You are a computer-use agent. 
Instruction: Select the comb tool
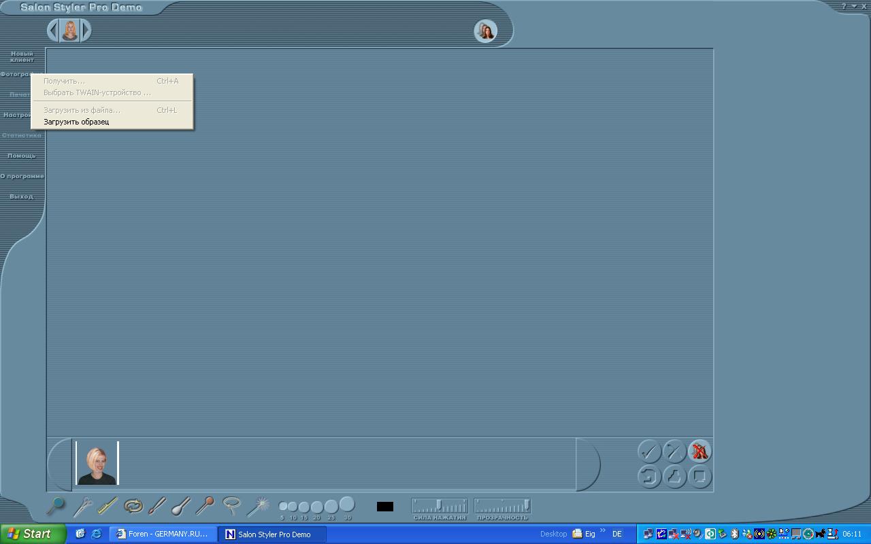coord(108,507)
